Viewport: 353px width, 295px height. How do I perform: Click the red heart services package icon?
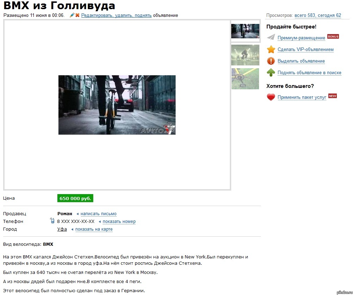tap(271, 97)
